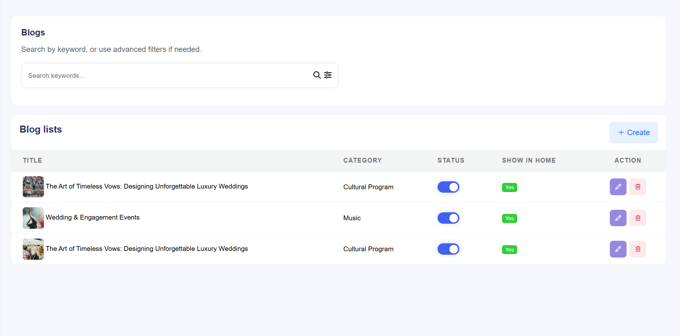
Task: Edit the first Timeless Vows blog
Action: pyautogui.click(x=618, y=187)
